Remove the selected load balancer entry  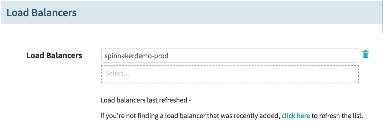[365, 55]
